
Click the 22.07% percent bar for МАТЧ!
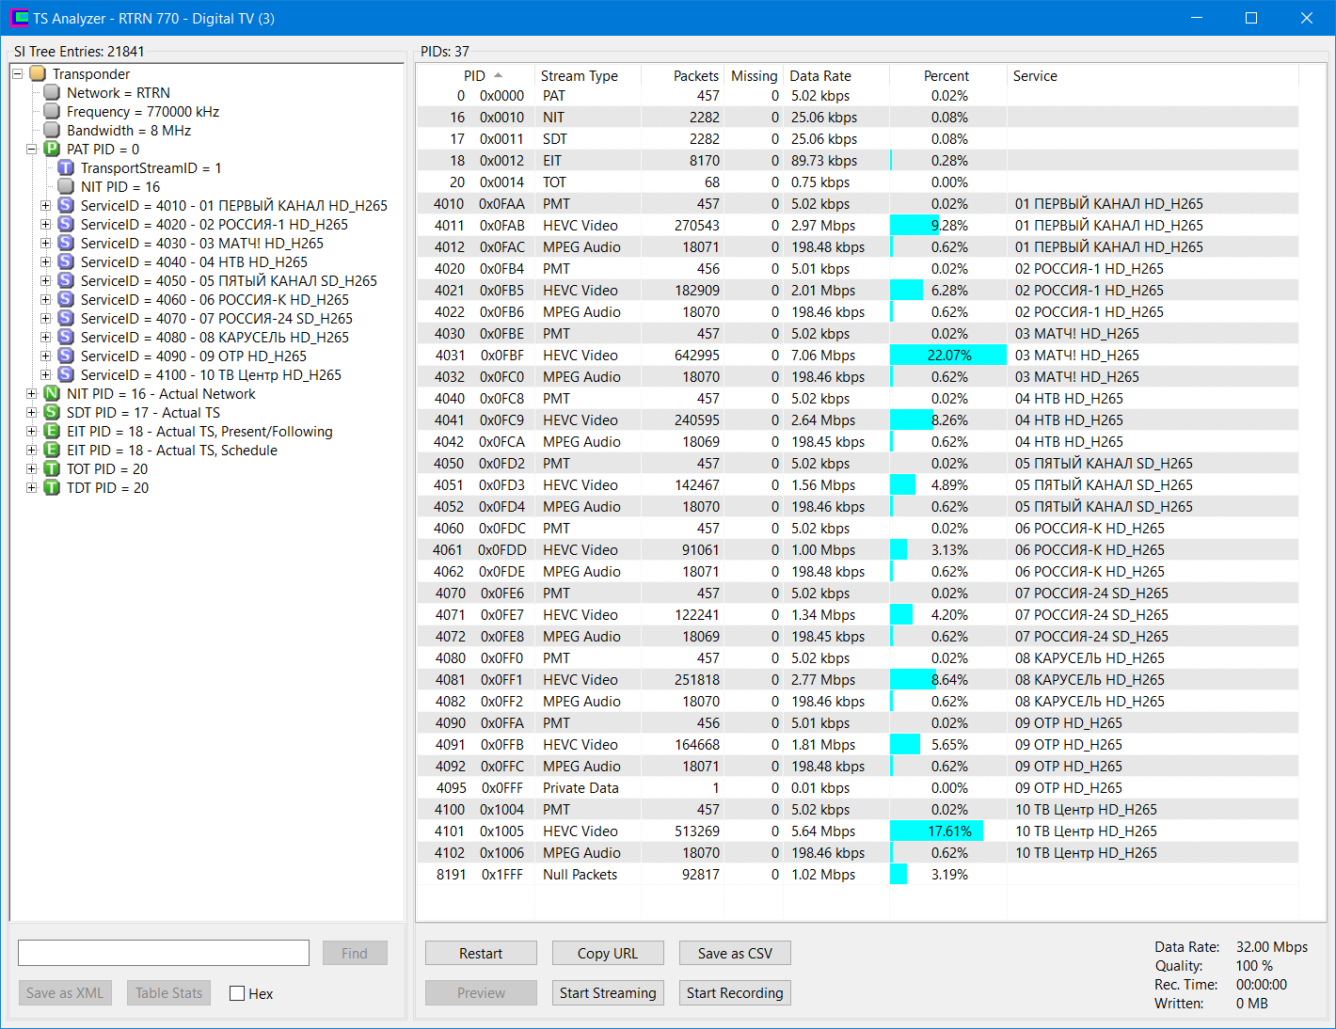click(x=947, y=356)
